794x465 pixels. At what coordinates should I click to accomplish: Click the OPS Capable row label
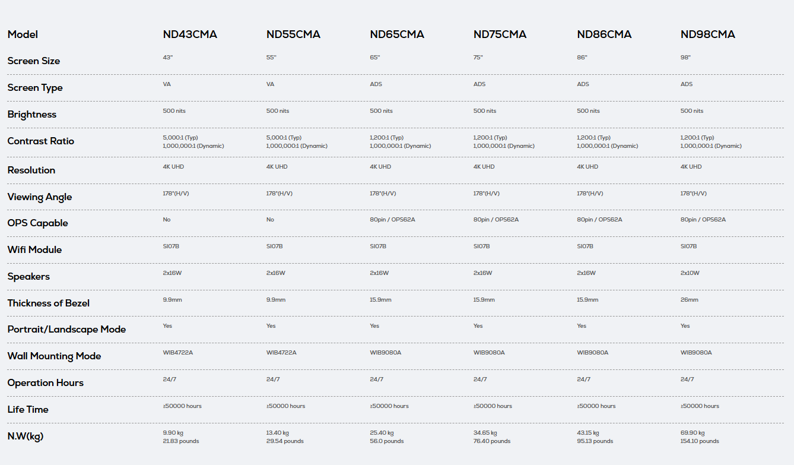tap(37, 223)
